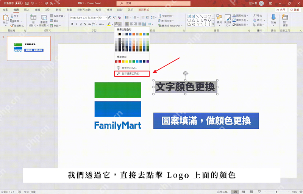Open the Section (章節) dropdown
Screen dimensions: 303x194
point(55,25)
